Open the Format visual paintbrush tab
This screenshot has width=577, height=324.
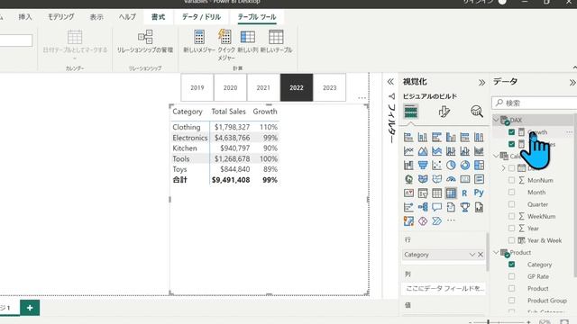tap(444, 112)
